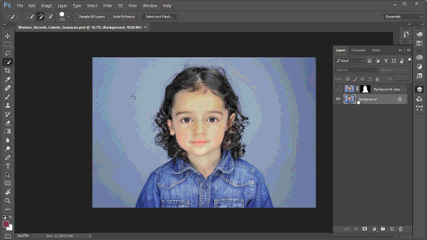Open the Image menu
This screenshot has width=427, height=240.
pos(46,5)
